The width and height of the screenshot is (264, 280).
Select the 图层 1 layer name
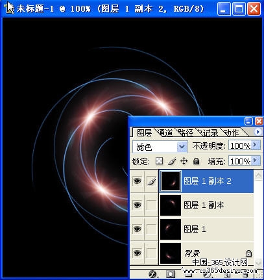pos(195,229)
